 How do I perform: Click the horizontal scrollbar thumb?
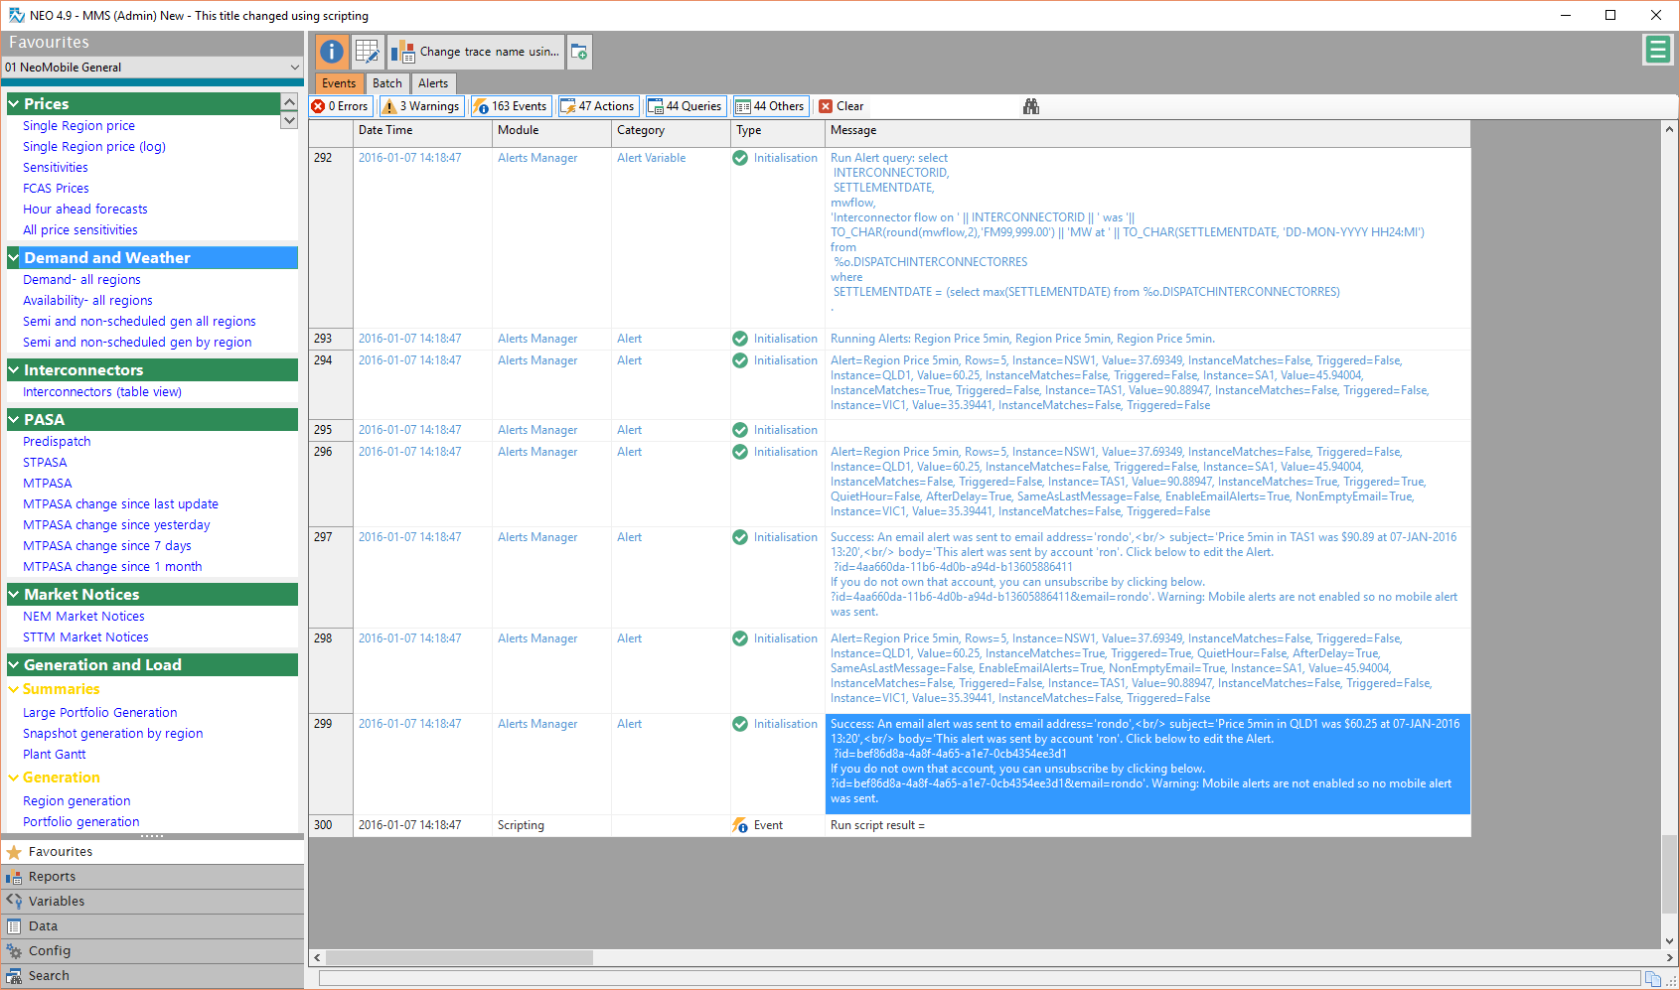pyautogui.click(x=459, y=958)
